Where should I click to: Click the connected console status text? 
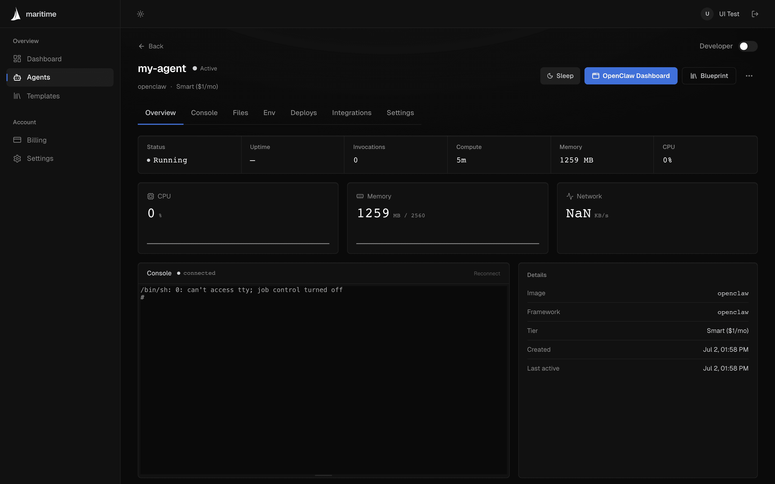pos(199,273)
